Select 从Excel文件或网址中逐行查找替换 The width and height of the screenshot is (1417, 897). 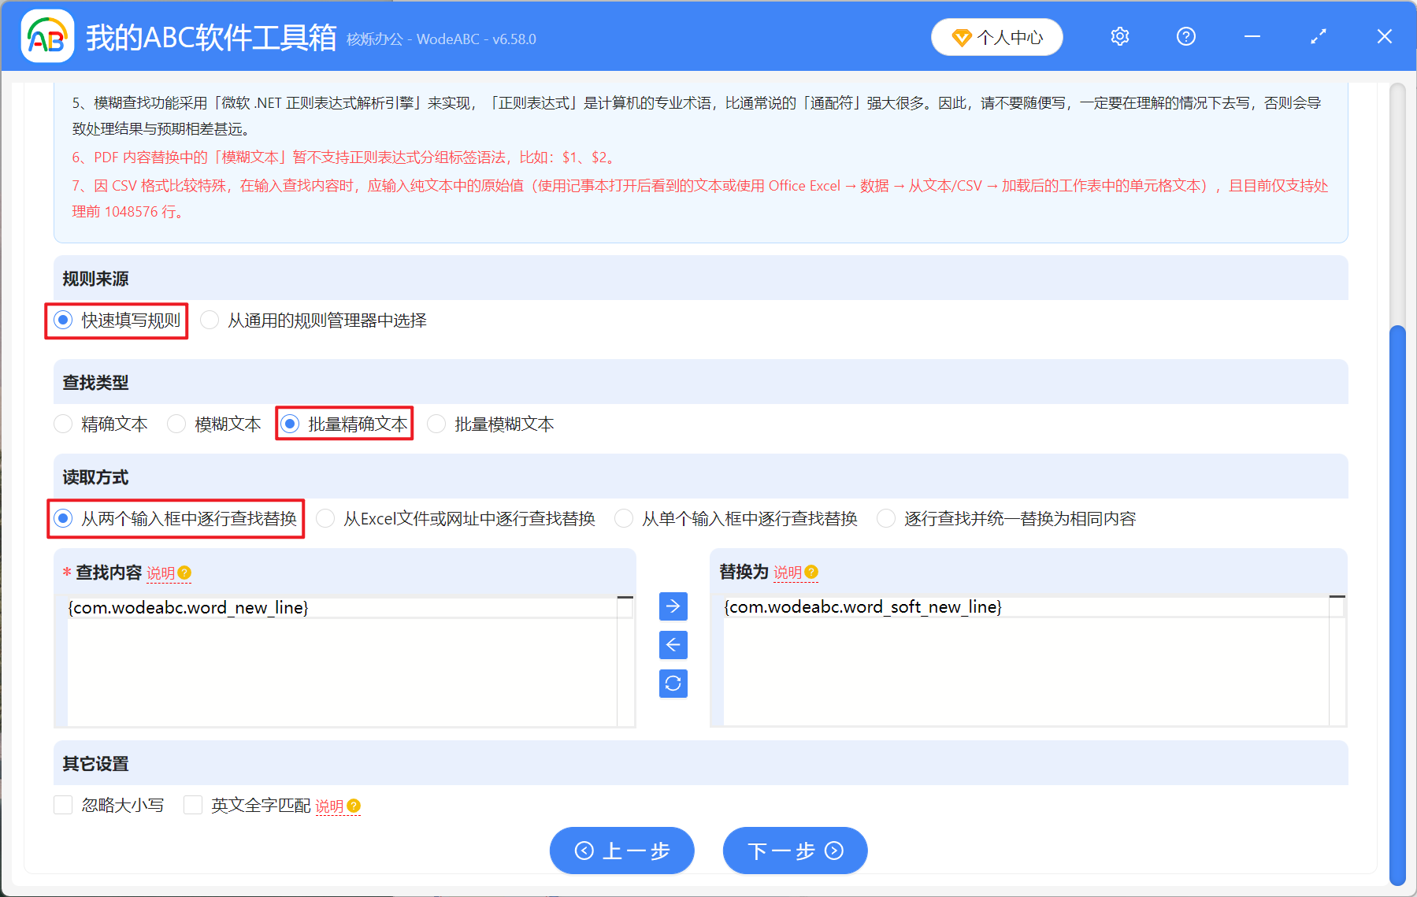click(x=325, y=518)
